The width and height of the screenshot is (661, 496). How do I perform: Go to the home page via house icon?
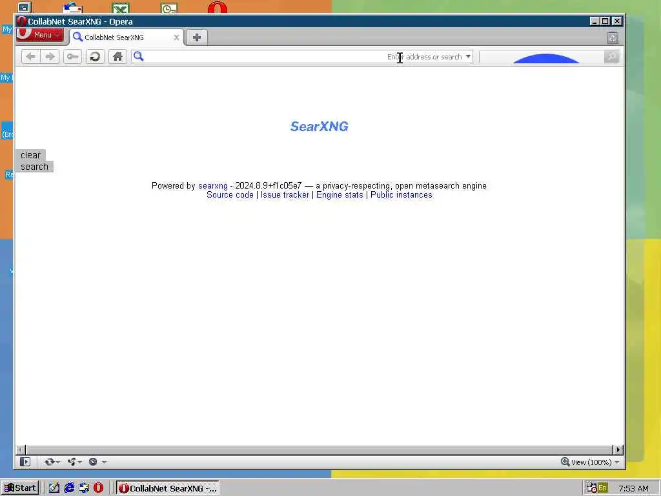click(x=117, y=57)
